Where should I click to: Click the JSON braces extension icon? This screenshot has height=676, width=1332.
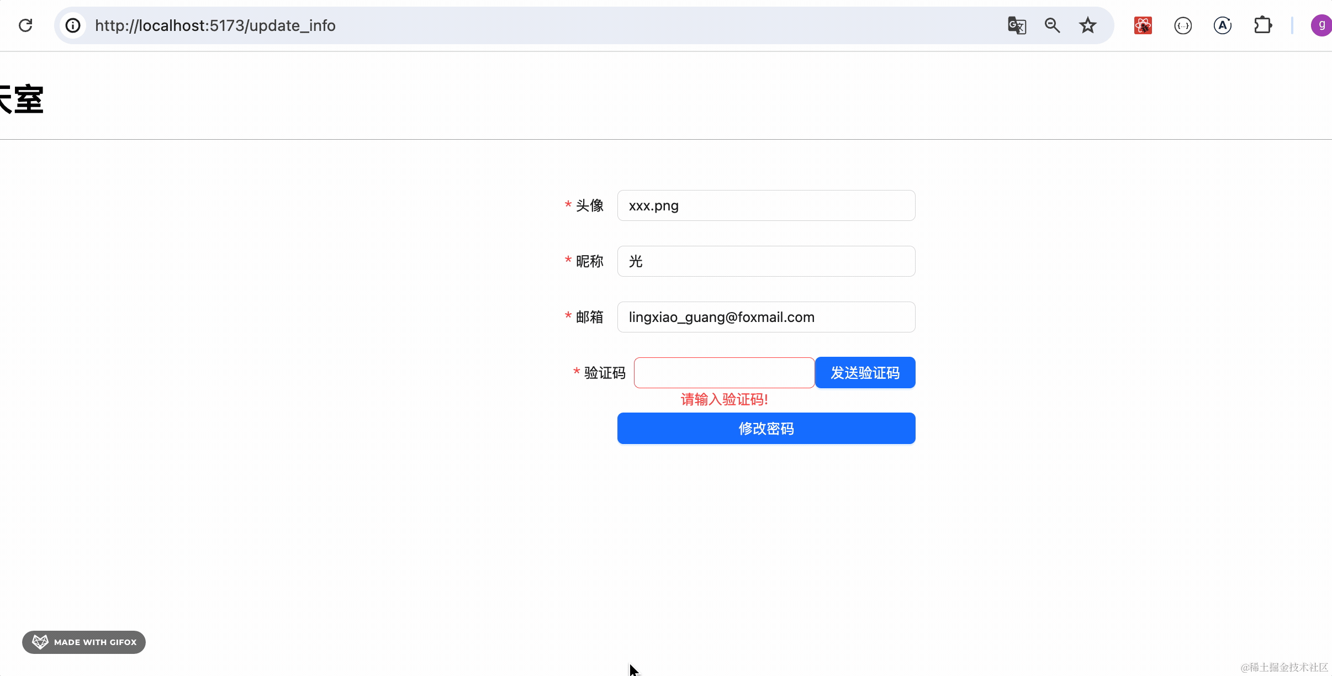(x=1182, y=25)
